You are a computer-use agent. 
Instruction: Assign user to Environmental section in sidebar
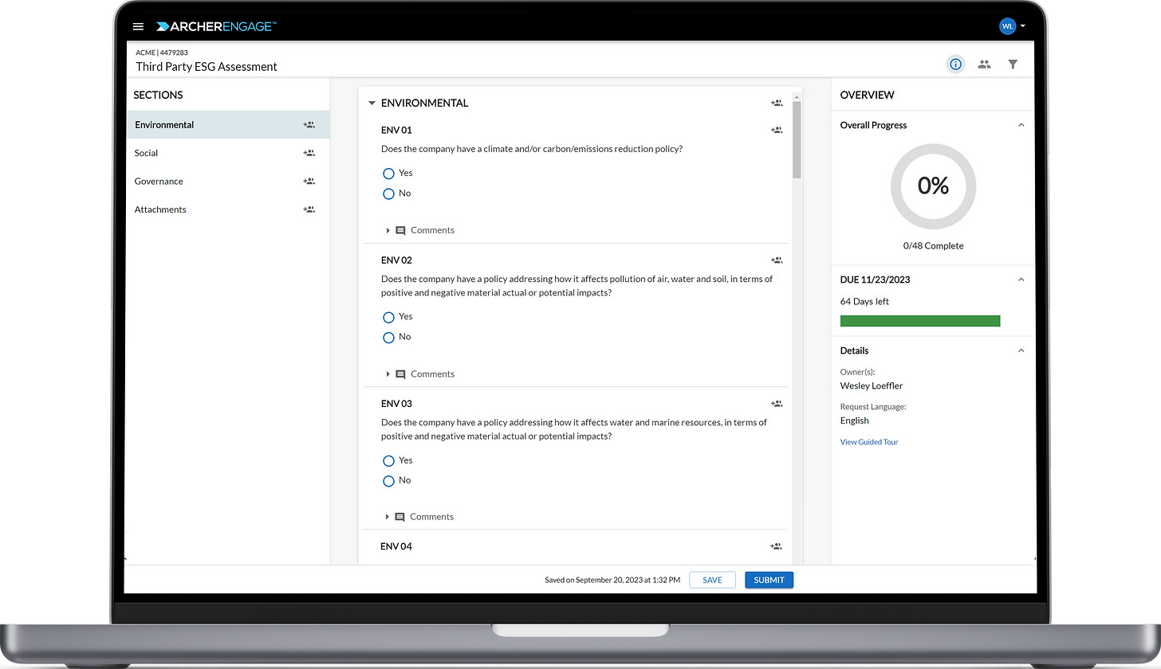(x=309, y=125)
